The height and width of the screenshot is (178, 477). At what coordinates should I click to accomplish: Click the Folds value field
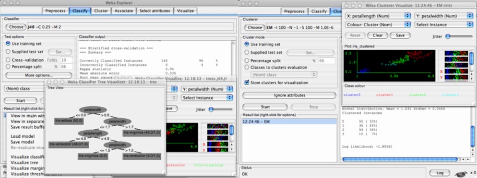(66, 60)
